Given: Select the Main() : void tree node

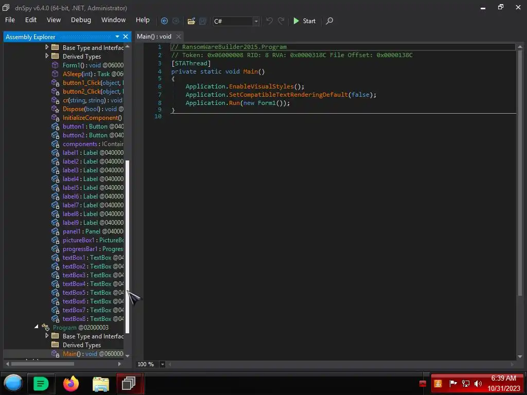Looking at the screenshot, I should tap(87, 354).
